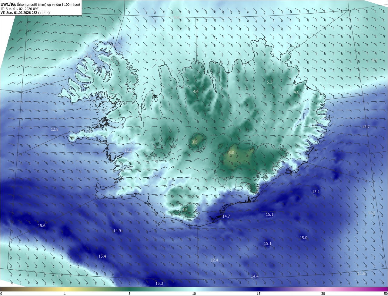388x296 pixels.
Task: Click the 12.2 value label
Action: click(x=129, y=150)
